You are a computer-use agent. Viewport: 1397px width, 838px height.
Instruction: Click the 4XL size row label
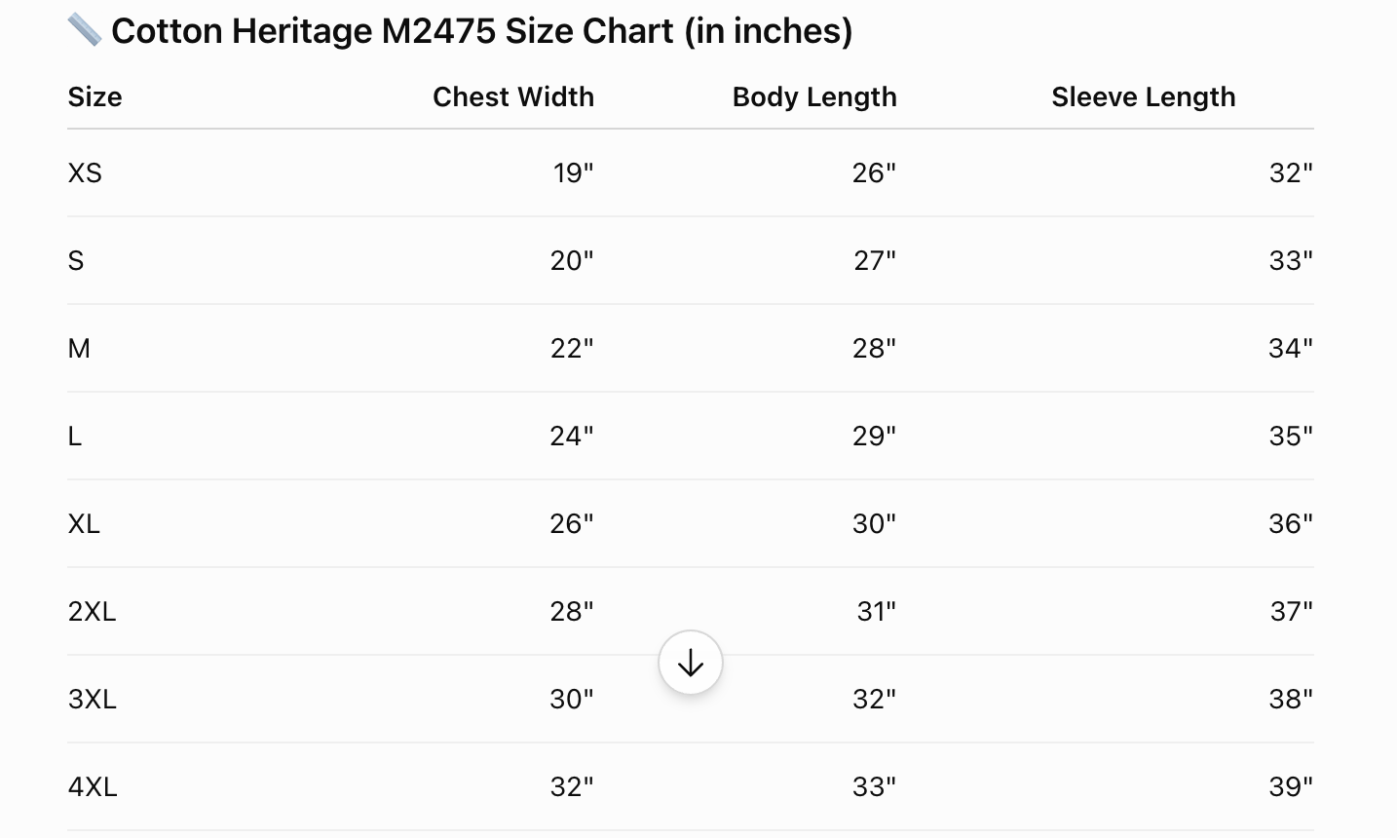tap(93, 787)
